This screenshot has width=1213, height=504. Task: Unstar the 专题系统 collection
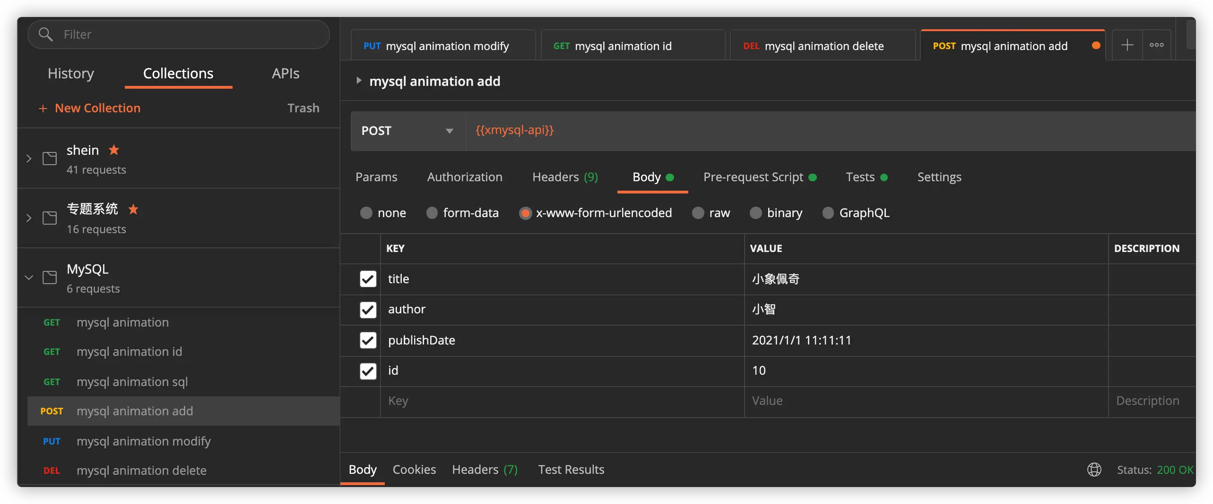coord(133,209)
